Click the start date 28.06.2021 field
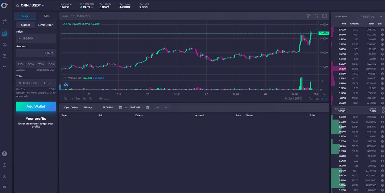The height and width of the screenshot is (193, 385). tap(108, 108)
